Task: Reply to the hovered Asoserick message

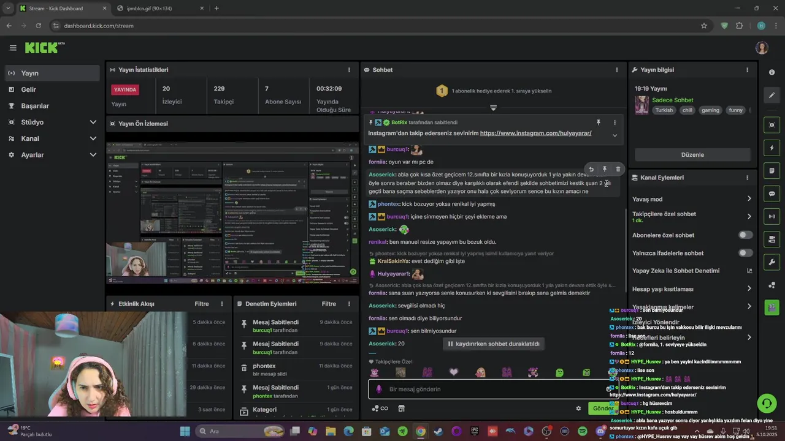Action: pos(591,169)
